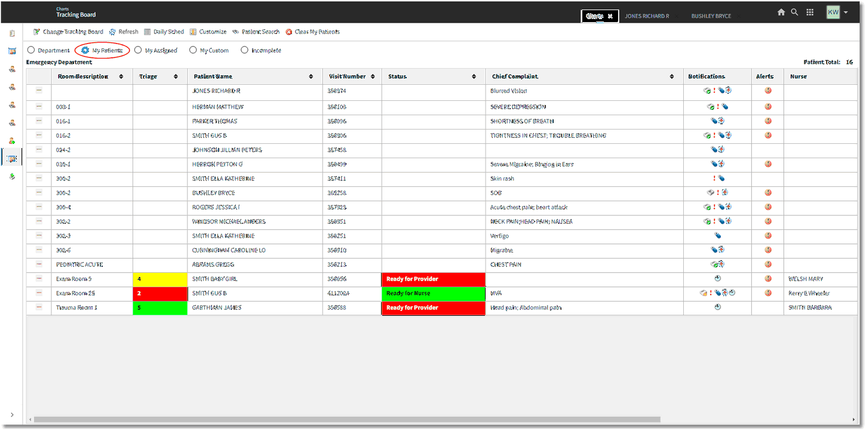The width and height of the screenshot is (866, 431).
Task: Switch to the Charts tab
Action: [594, 16]
